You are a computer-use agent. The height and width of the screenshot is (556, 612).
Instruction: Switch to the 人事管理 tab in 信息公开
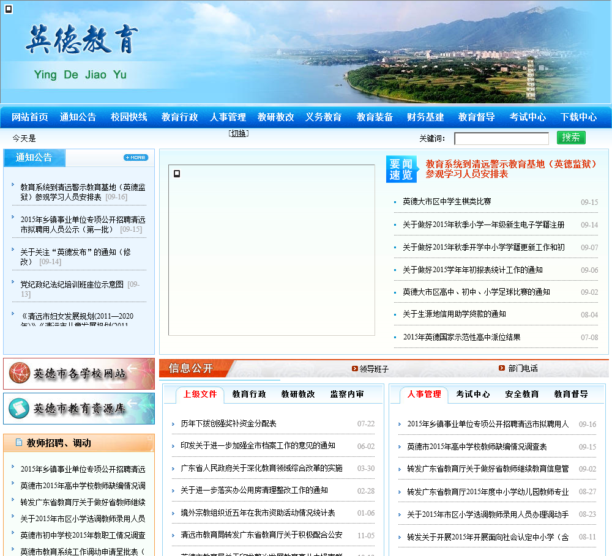click(x=424, y=394)
